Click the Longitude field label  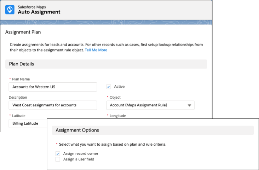118,116
